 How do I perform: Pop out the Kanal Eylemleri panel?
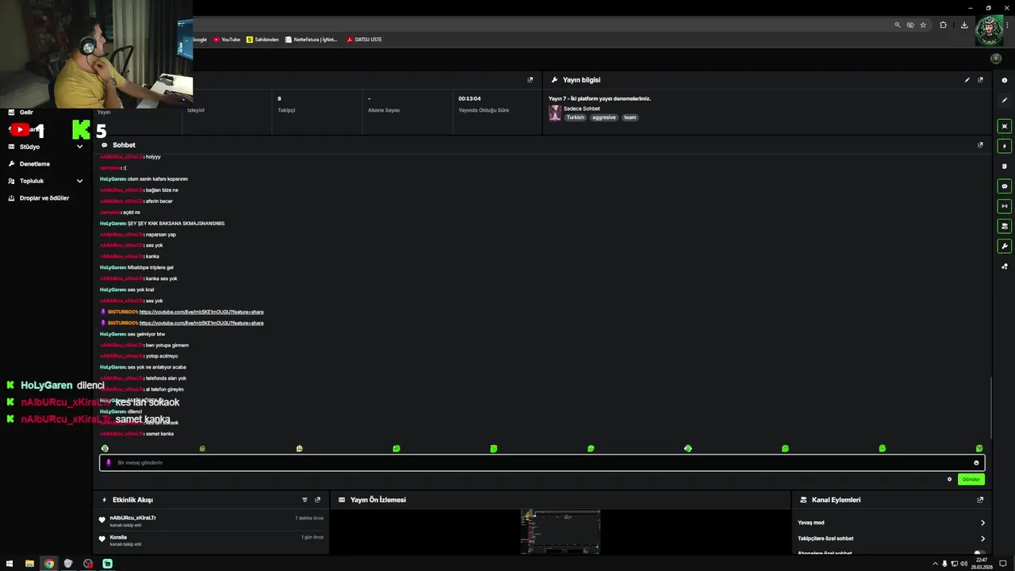[x=980, y=500]
